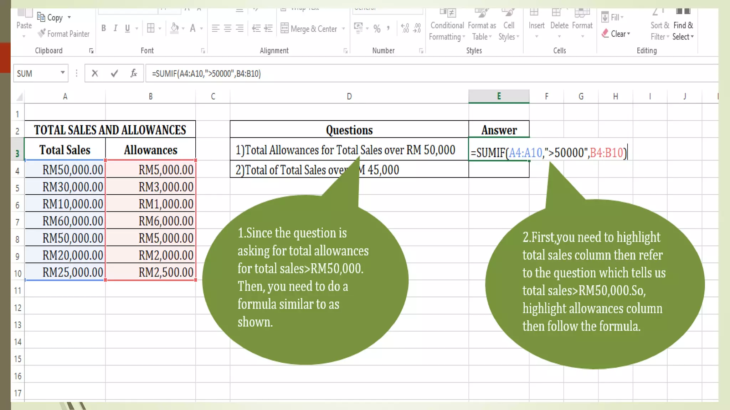Apply accounting number format icon
730x410 pixels.
click(x=358, y=28)
